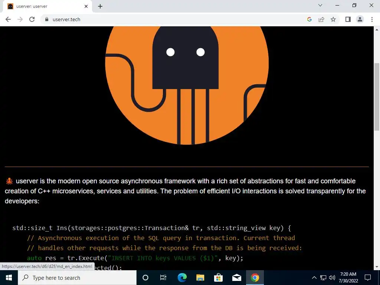Open the Chrome side panel

tap(348, 19)
